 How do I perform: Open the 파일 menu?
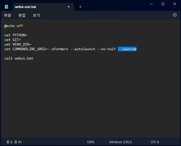click(x=7, y=15)
